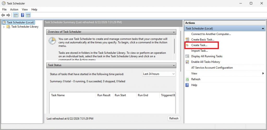Click the Display All Running Tasks icon
Screen dimensions: 267x130
click(187, 56)
